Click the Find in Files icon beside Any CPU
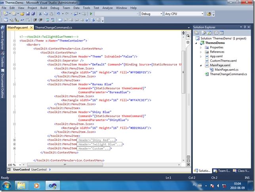 [x=209, y=14]
